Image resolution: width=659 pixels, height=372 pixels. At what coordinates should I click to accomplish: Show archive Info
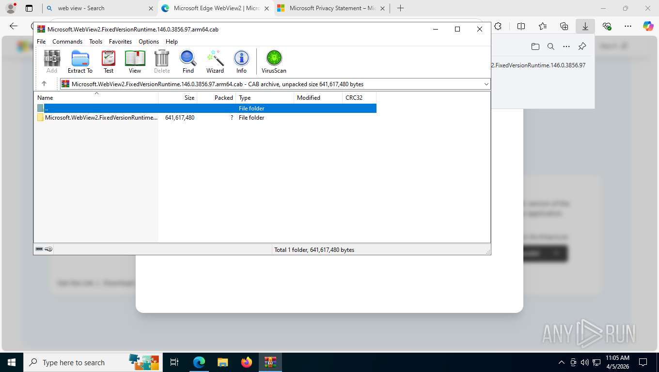pyautogui.click(x=241, y=62)
